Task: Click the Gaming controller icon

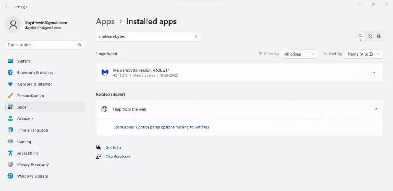Action: click(x=10, y=142)
